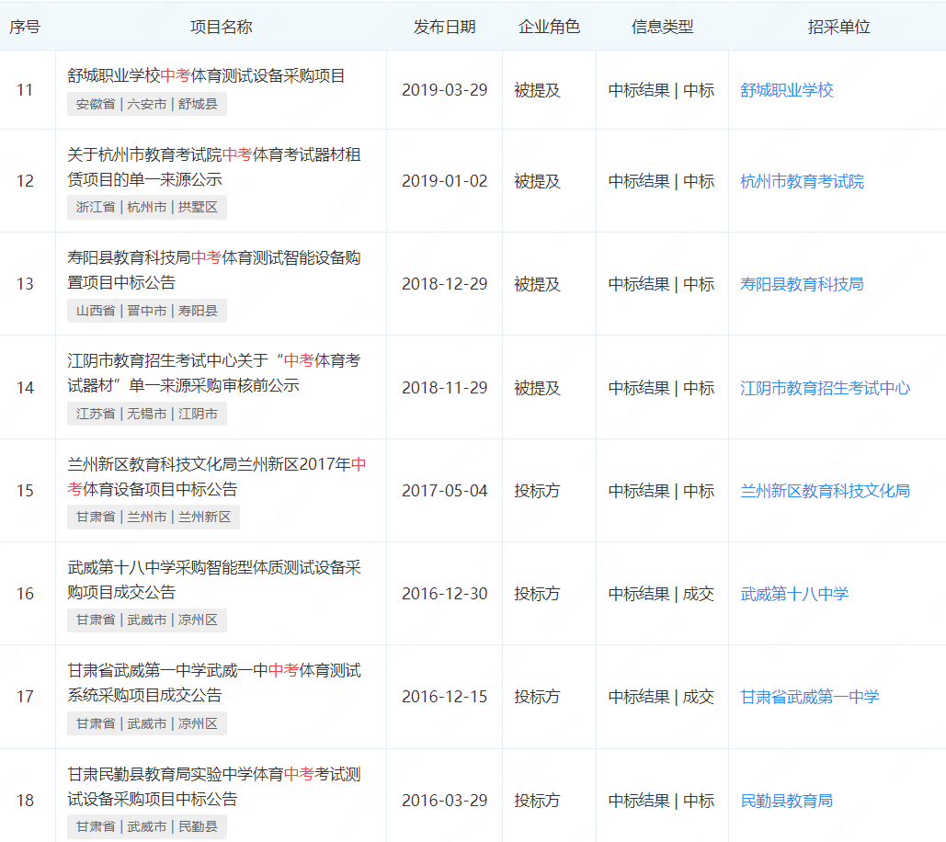946x842 pixels.
Task: Click the 企业角色 column header
Action: point(549,27)
